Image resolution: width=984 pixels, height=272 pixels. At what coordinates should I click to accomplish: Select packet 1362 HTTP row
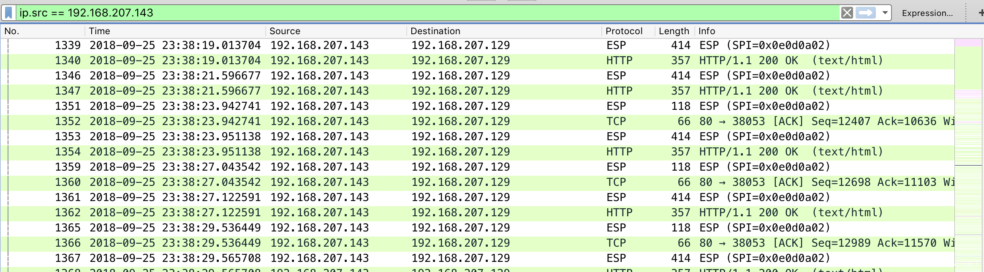point(465,212)
